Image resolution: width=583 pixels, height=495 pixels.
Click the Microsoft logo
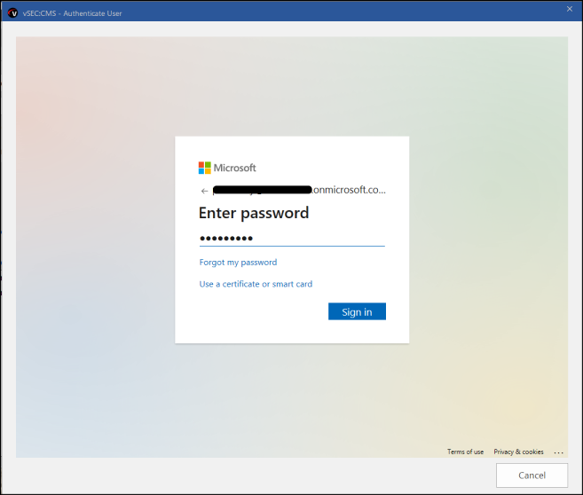(227, 168)
